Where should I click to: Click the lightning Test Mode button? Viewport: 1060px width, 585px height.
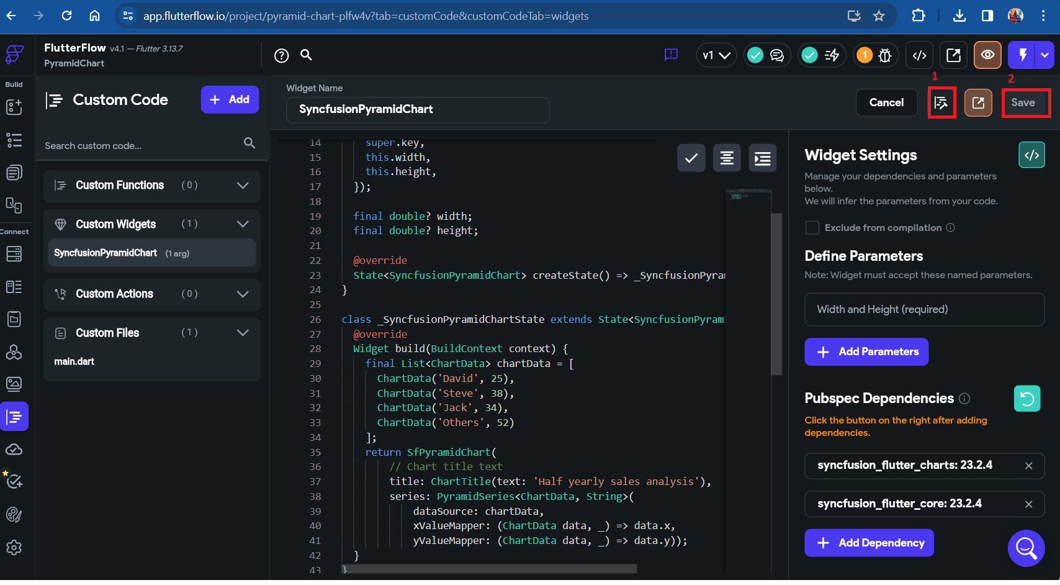tap(1023, 55)
